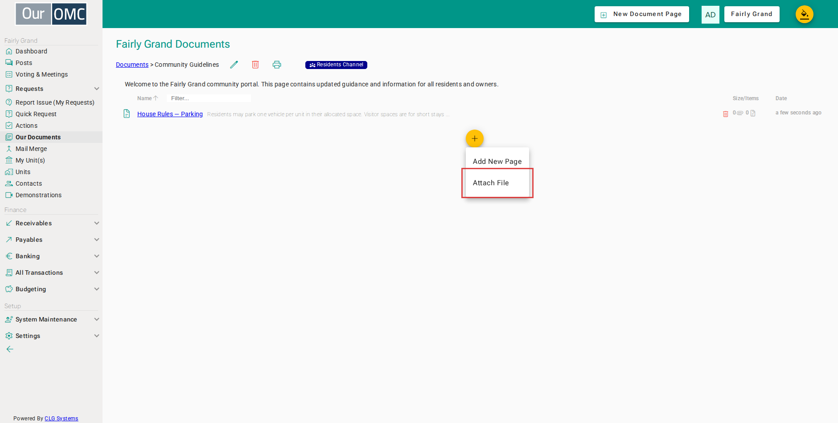Click the yellow paint bucket theme icon

(x=805, y=14)
